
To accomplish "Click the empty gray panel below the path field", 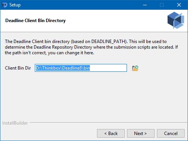I will click(94, 96).
